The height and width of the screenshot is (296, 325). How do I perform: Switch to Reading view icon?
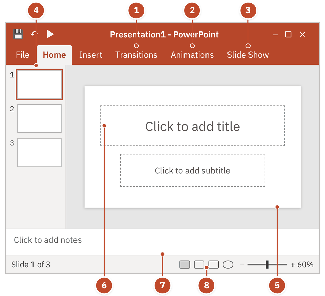[x=214, y=265]
